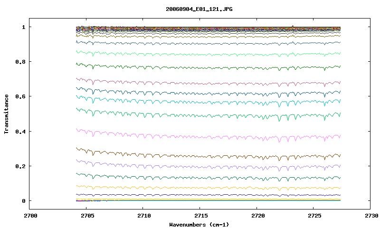
Task: Click the x-axis tick label 2705
Action: click(87, 216)
